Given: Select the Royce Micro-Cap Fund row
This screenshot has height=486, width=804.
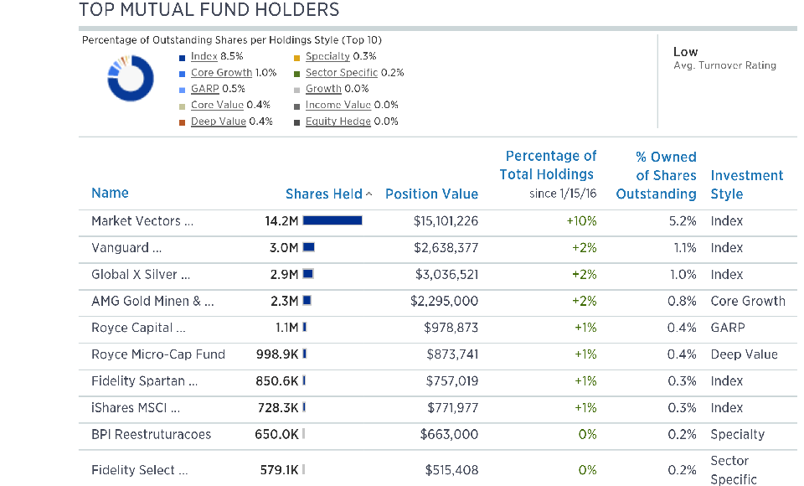Looking at the screenshot, I should click(x=157, y=354).
